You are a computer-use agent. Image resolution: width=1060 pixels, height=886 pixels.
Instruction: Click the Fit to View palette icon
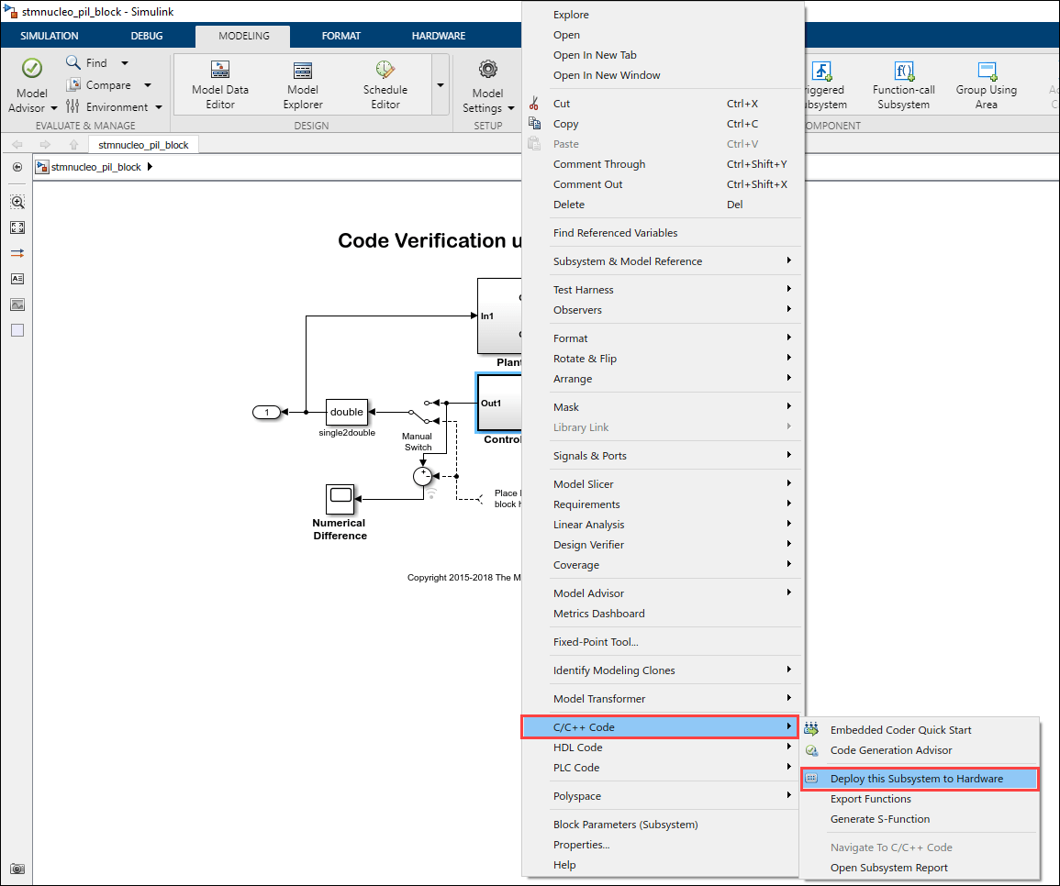coord(17,227)
